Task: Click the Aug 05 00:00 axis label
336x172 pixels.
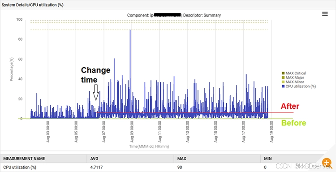Action: [76, 132]
